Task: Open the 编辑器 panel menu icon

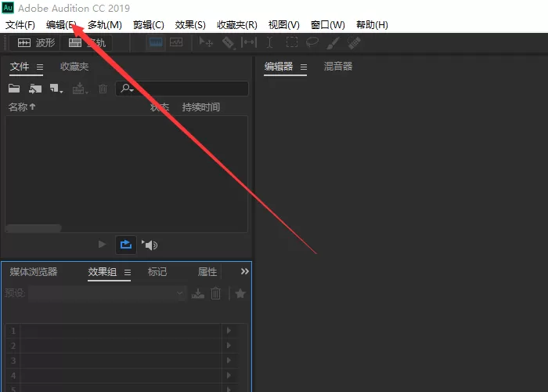Action: 304,67
